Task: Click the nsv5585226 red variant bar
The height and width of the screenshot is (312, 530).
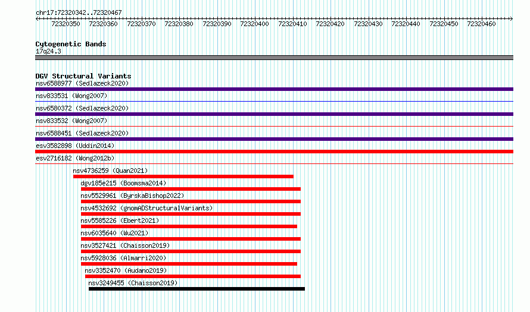Action: pyautogui.click(x=189, y=226)
